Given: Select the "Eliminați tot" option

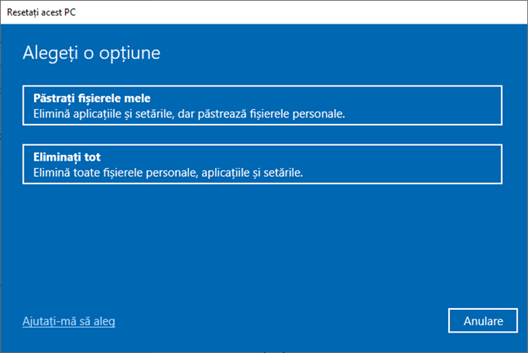Looking at the screenshot, I should pos(261,164).
